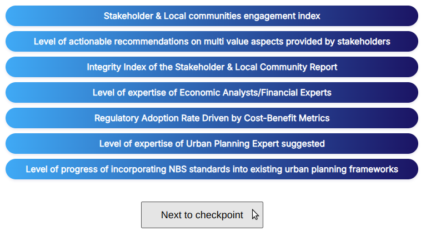
Task: Open the Cost-Benefit Metrics adoption rate item
Action: click(x=212, y=118)
